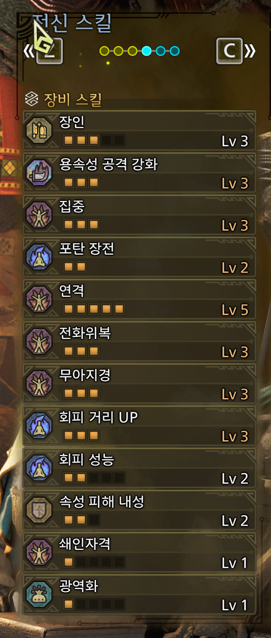Screen dimensions: 271x638
Task: Click the 회피 성능 level bar
Action: click(x=94, y=478)
